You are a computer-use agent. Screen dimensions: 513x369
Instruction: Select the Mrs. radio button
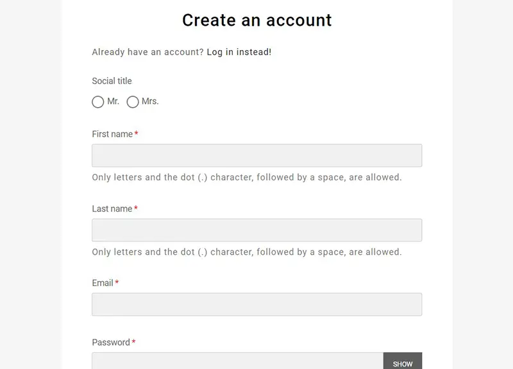[x=133, y=102]
